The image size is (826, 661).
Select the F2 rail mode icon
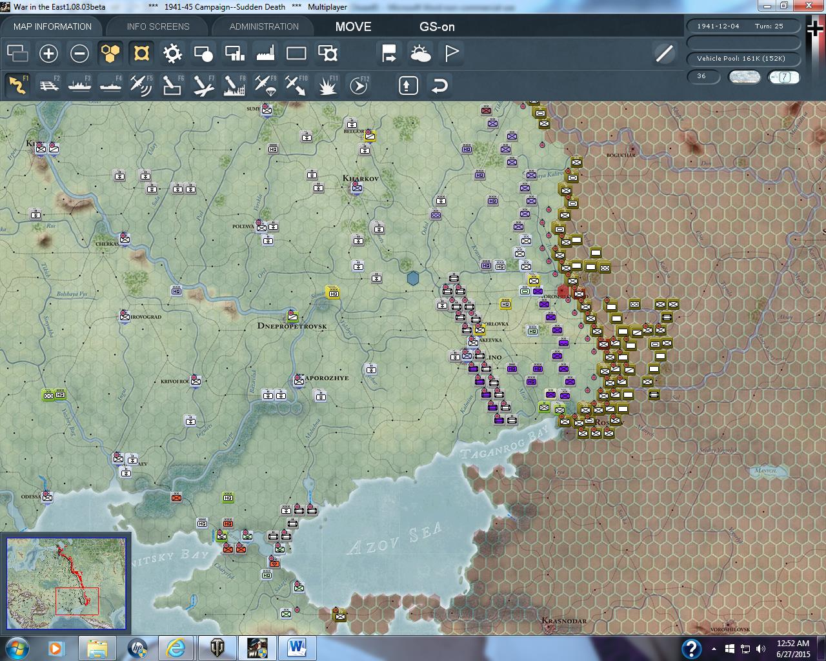click(x=48, y=85)
